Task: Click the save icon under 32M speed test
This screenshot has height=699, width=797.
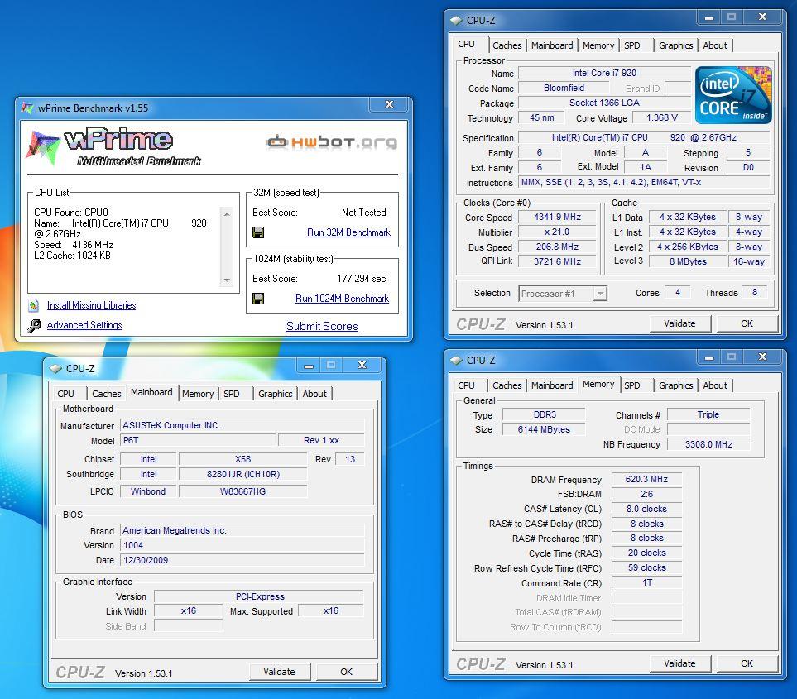Action: click(x=258, y=232)
